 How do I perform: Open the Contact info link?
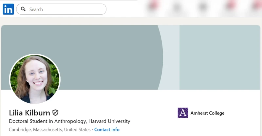107,129
